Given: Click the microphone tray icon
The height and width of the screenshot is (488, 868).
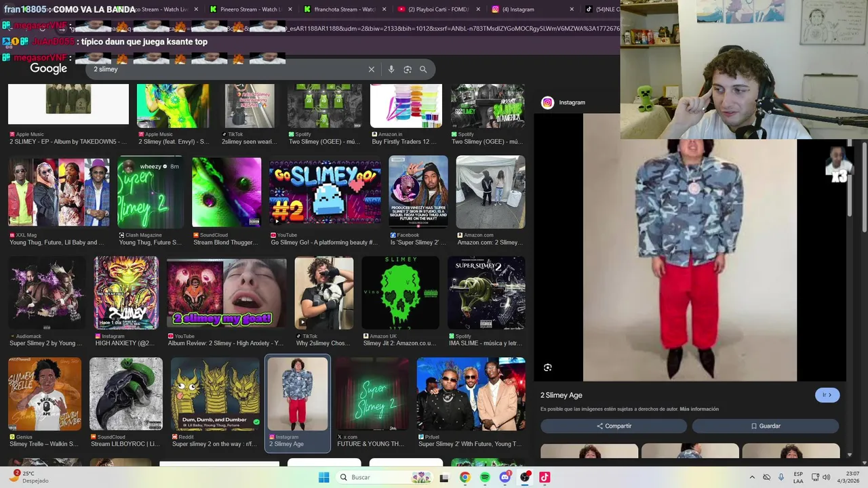Looking at the screenshot, I should (x=781, y=477).
